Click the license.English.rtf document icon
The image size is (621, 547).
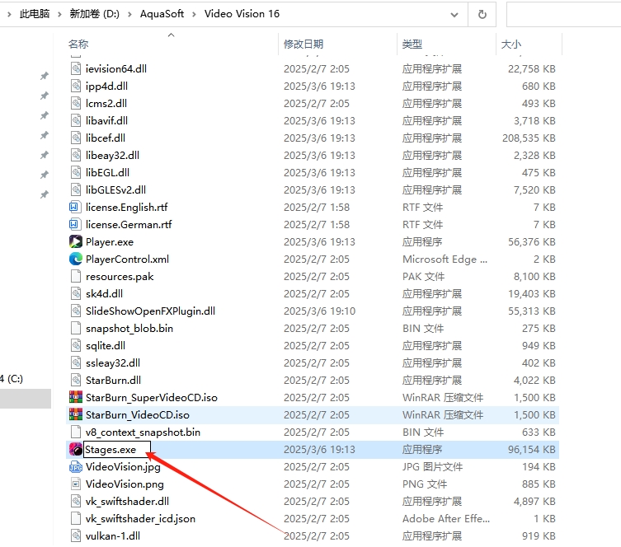pos(75,208)
